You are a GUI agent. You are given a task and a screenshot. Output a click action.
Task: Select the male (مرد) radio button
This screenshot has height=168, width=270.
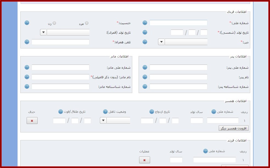tap(87, 23)
